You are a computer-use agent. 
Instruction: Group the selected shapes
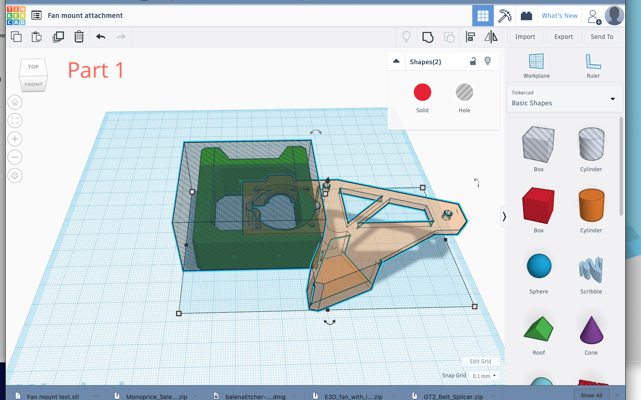(x=428, y=37)
